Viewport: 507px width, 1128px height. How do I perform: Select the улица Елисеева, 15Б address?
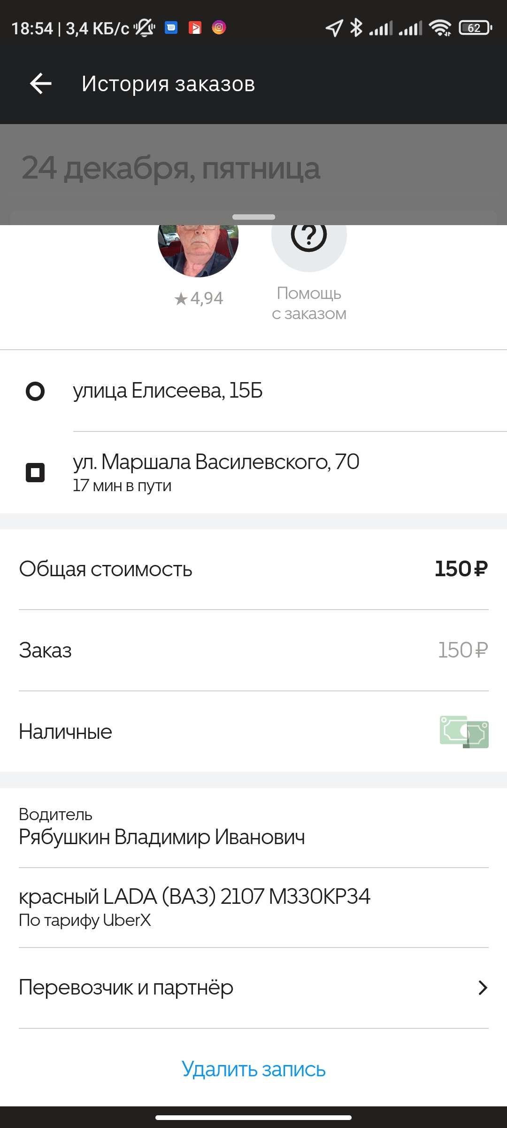click(x=168, y=391)
